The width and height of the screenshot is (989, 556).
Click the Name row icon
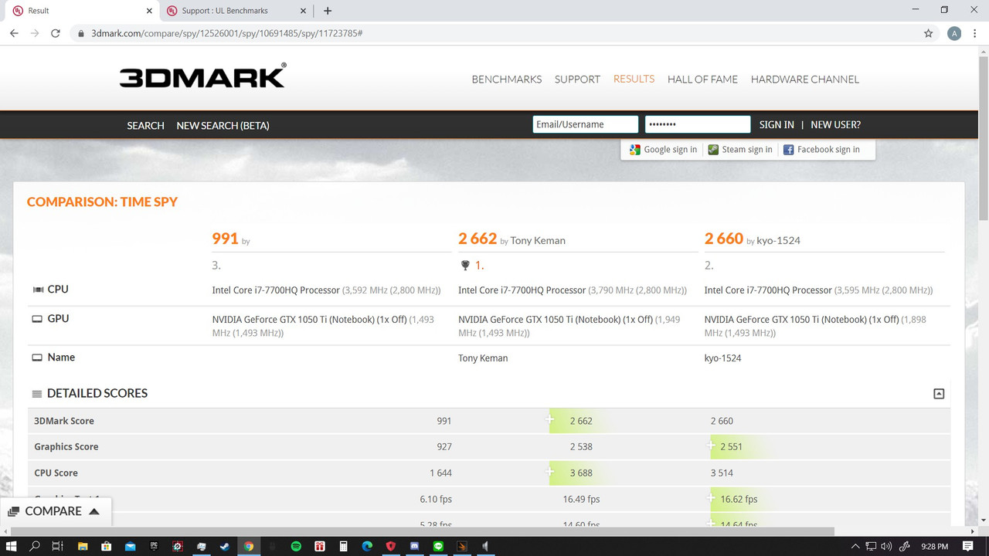37,358
